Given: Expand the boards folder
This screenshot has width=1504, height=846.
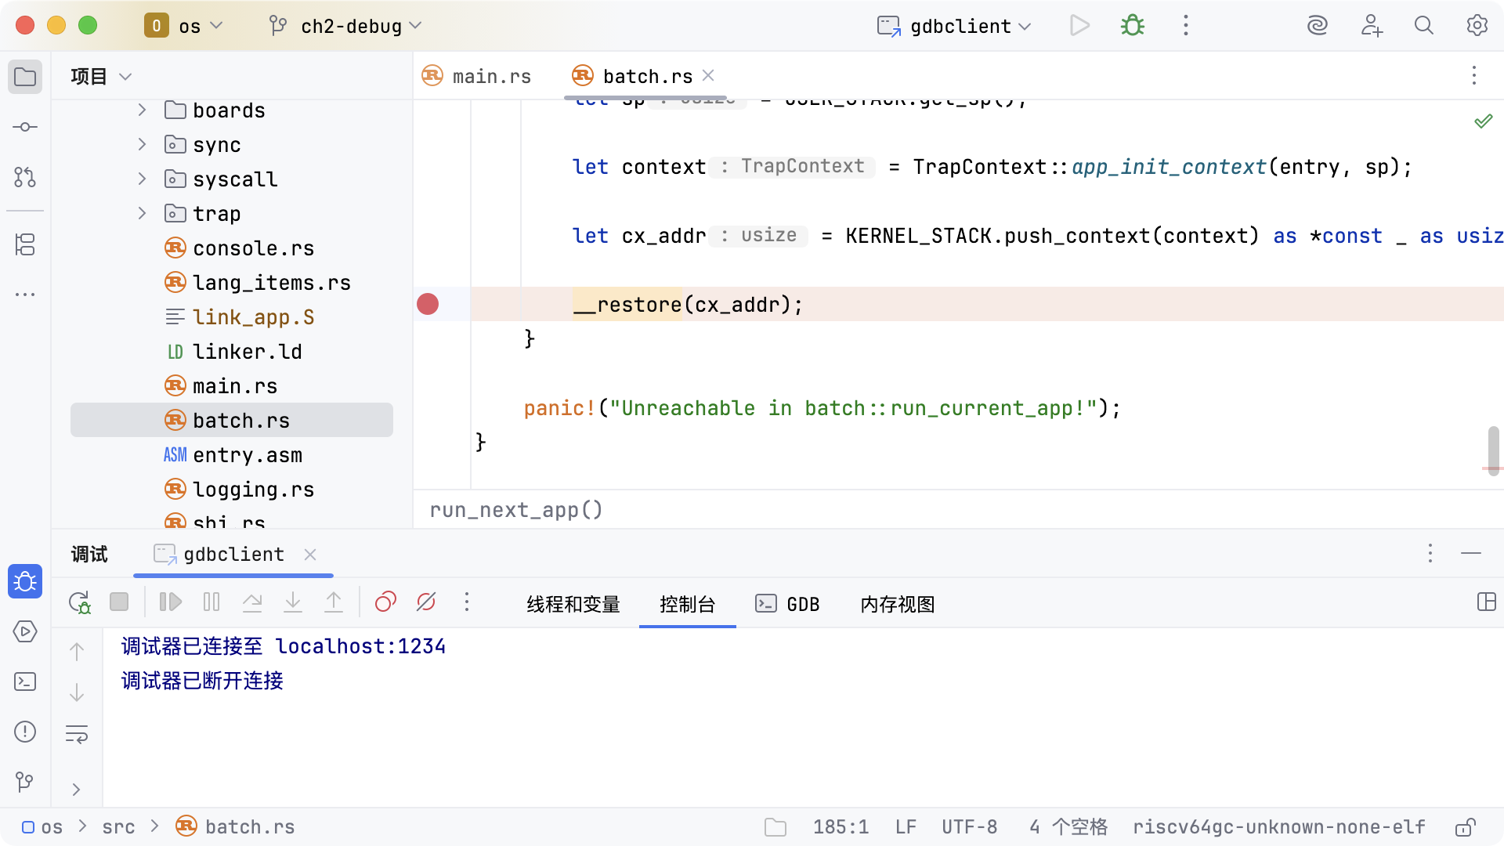Looking at the screenshot, I should pyautogui.click(x=142, y=110).
